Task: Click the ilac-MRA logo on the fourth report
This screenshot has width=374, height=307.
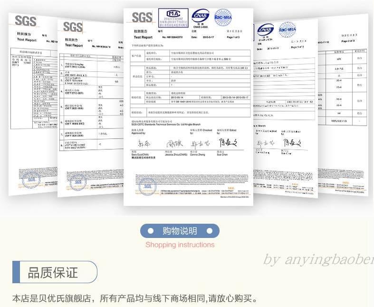Action: 288,30
